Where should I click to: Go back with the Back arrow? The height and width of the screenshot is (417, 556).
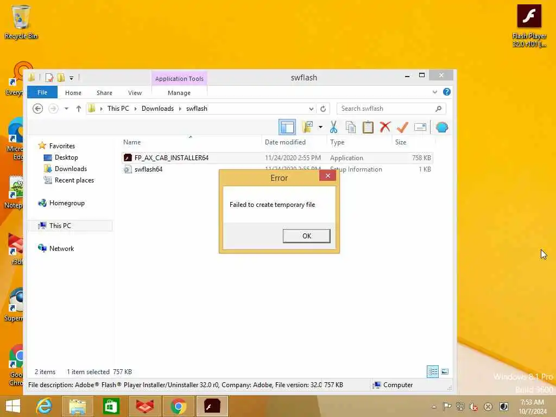point(37,109)
